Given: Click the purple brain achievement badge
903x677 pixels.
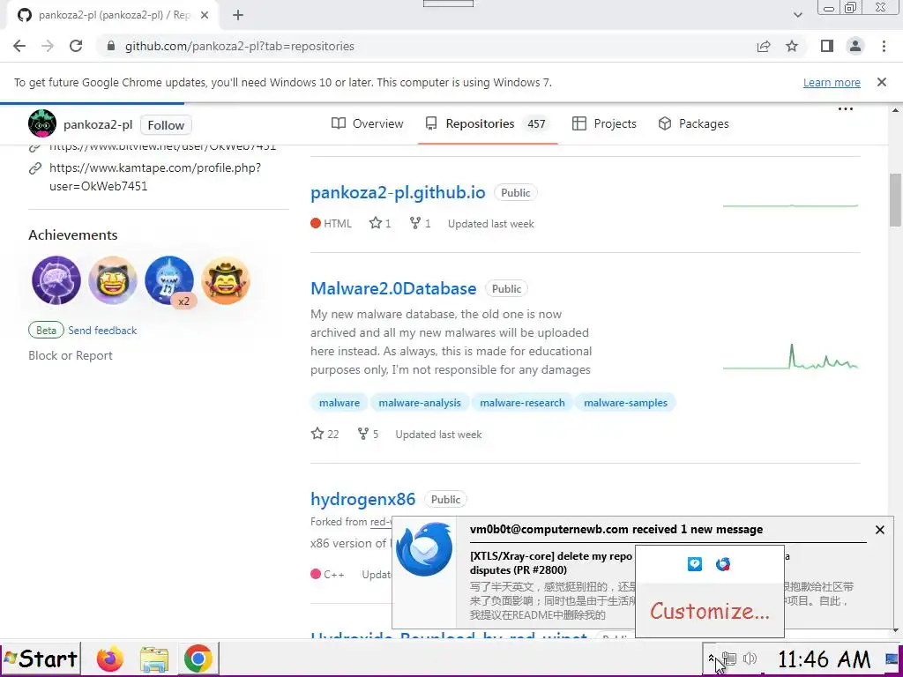Looking at the screenshot, I should tap(56, 280).
